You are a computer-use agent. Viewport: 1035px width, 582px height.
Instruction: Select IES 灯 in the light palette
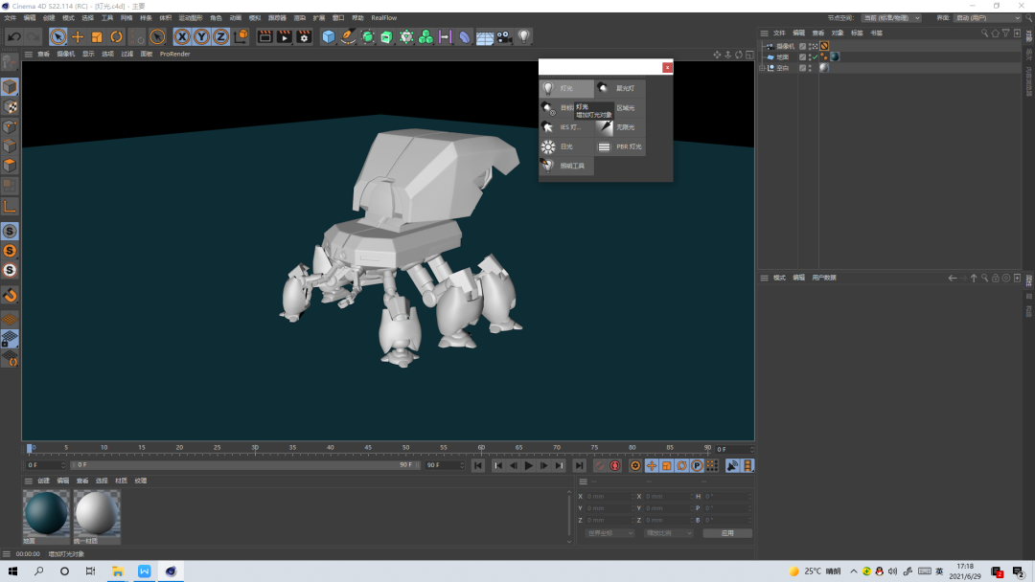click(x=566, y=127)
